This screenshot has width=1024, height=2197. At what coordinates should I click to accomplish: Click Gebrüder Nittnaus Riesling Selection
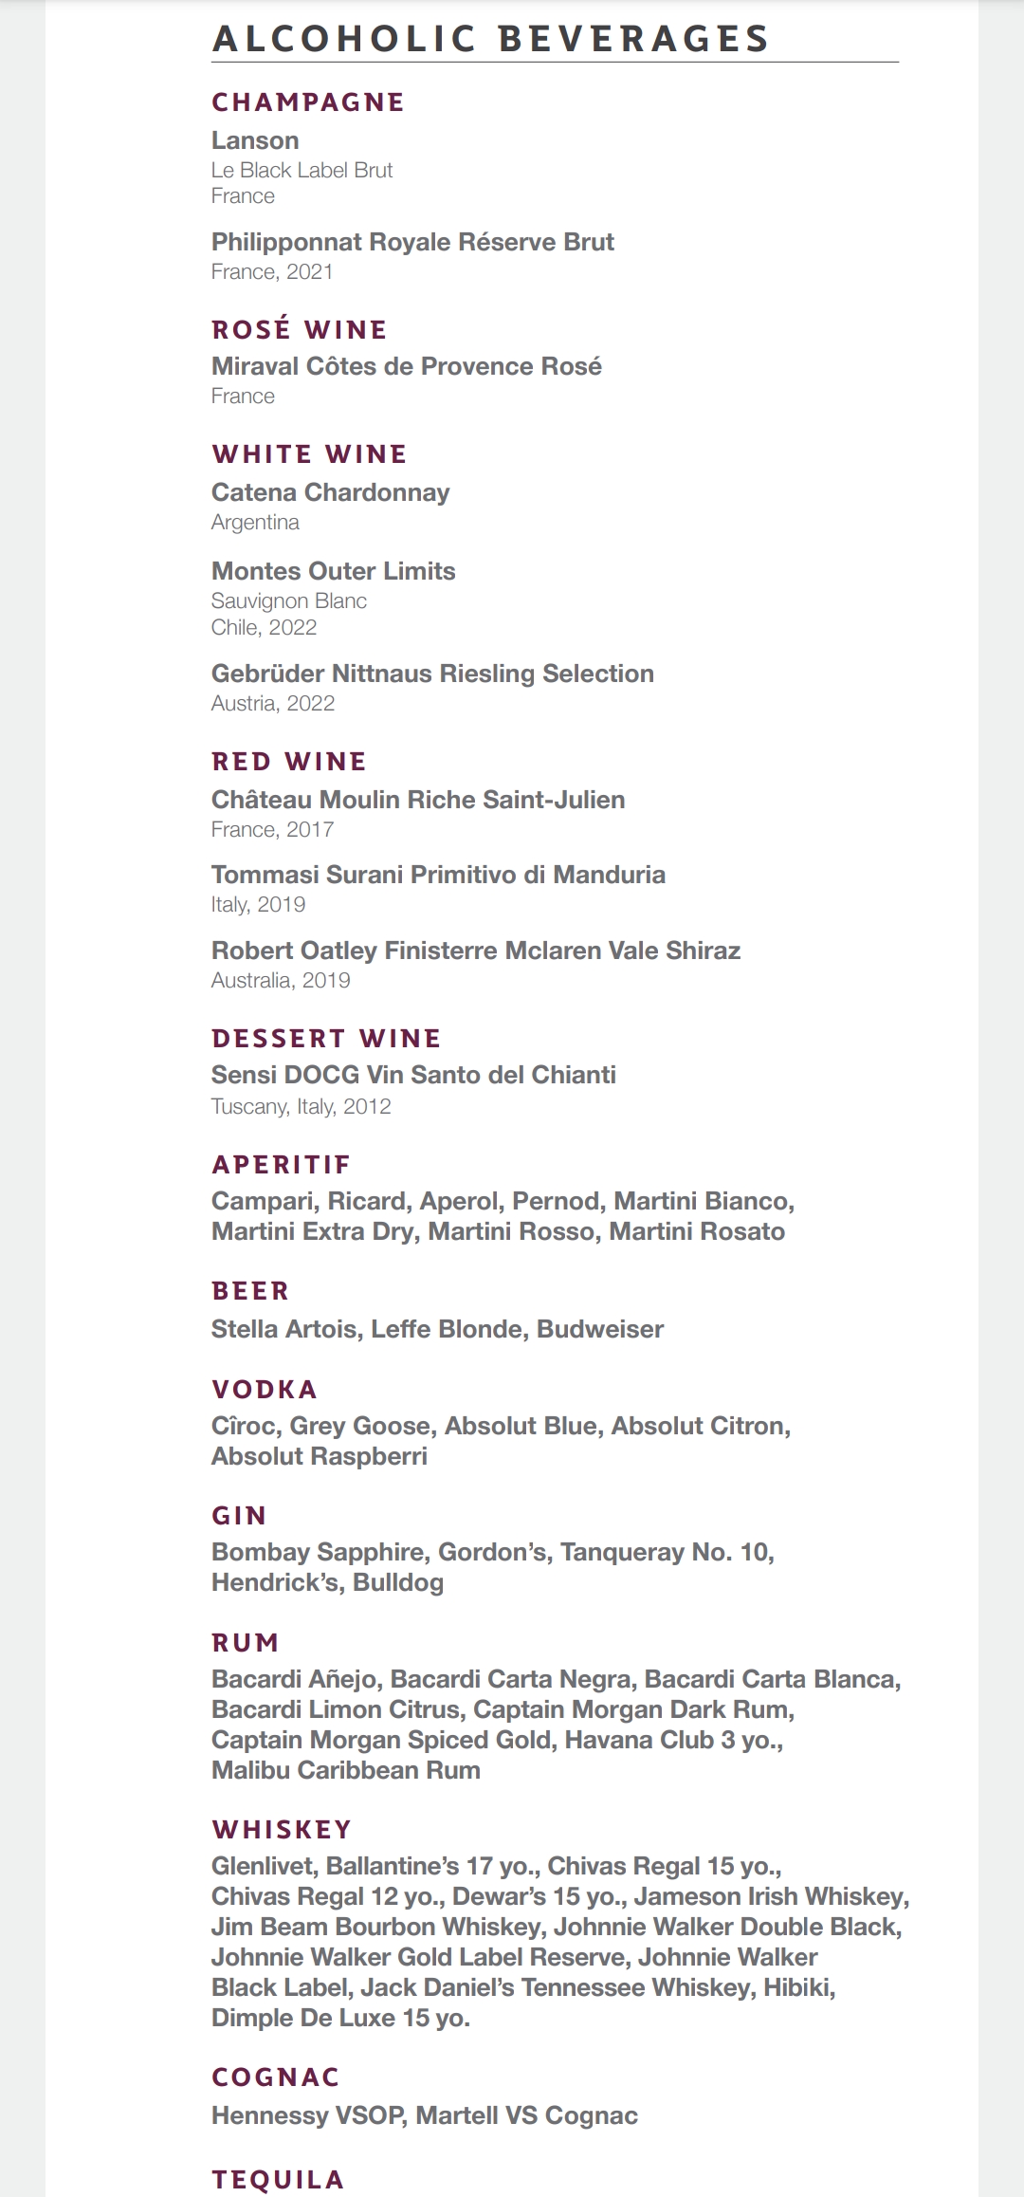pyautogui.click(x=432, y=674)
